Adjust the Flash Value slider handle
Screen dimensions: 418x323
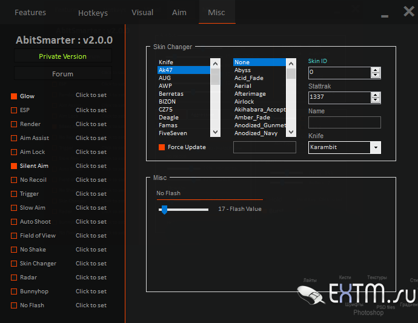tap(165, 210)
